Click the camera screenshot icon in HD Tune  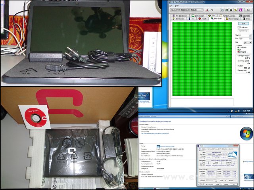(x=232, y=9)
